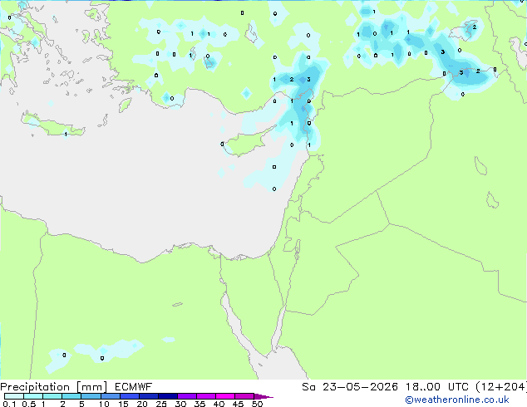Click the above-50 arrow tip of legend

tap(263, 396)
